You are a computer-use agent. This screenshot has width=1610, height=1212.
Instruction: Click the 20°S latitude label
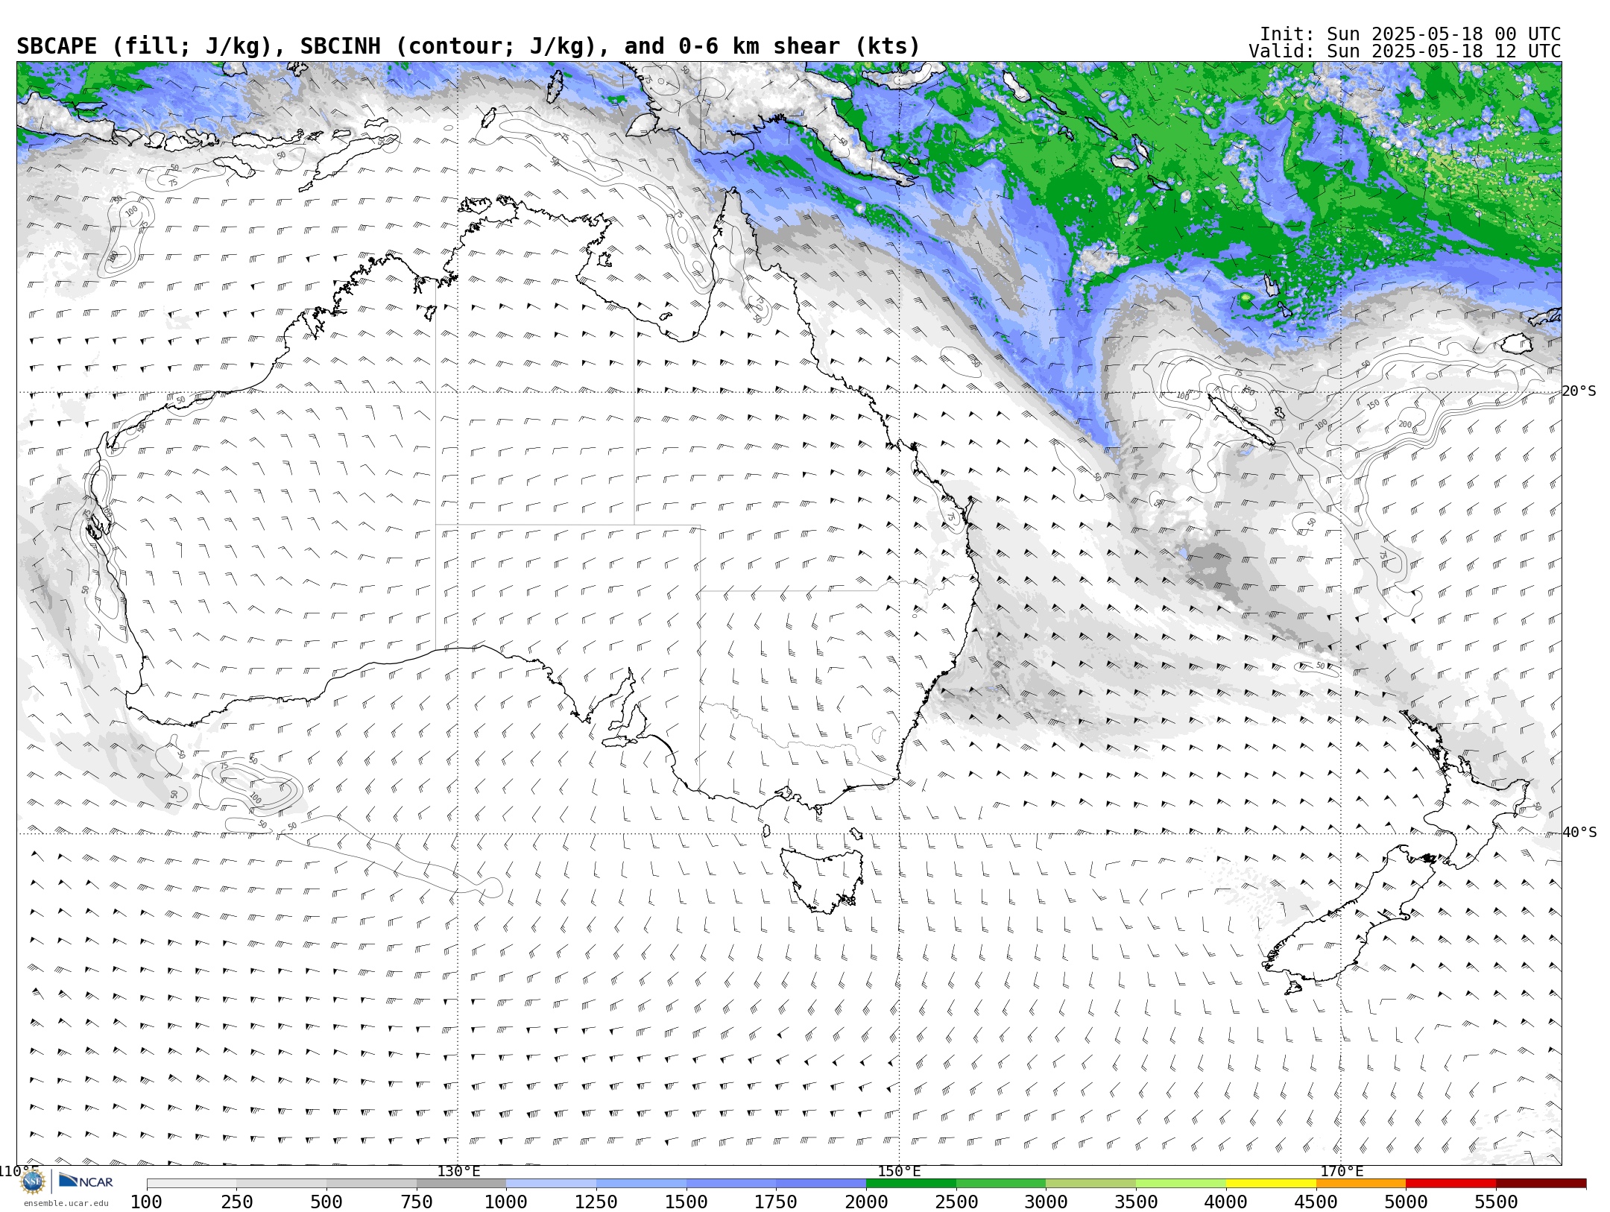pyautogui.click(x=1579, y=391)
